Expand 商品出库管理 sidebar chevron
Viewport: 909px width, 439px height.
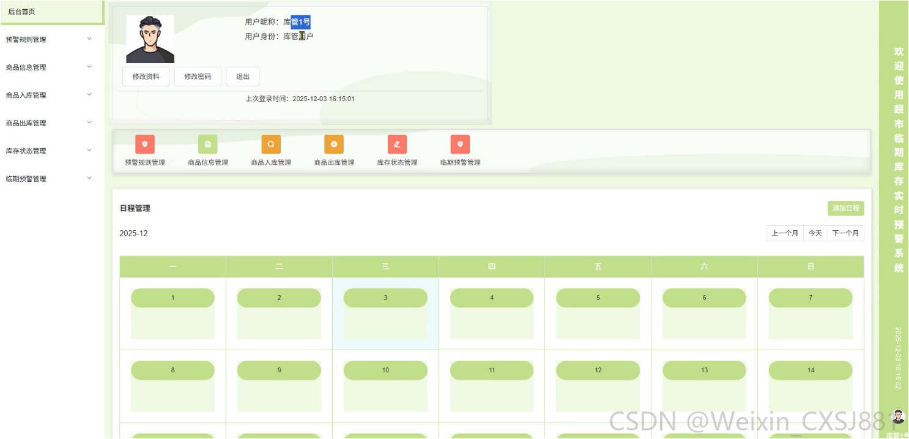click(x=89, y=122)
